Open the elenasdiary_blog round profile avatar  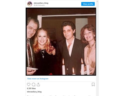(30, 4)
